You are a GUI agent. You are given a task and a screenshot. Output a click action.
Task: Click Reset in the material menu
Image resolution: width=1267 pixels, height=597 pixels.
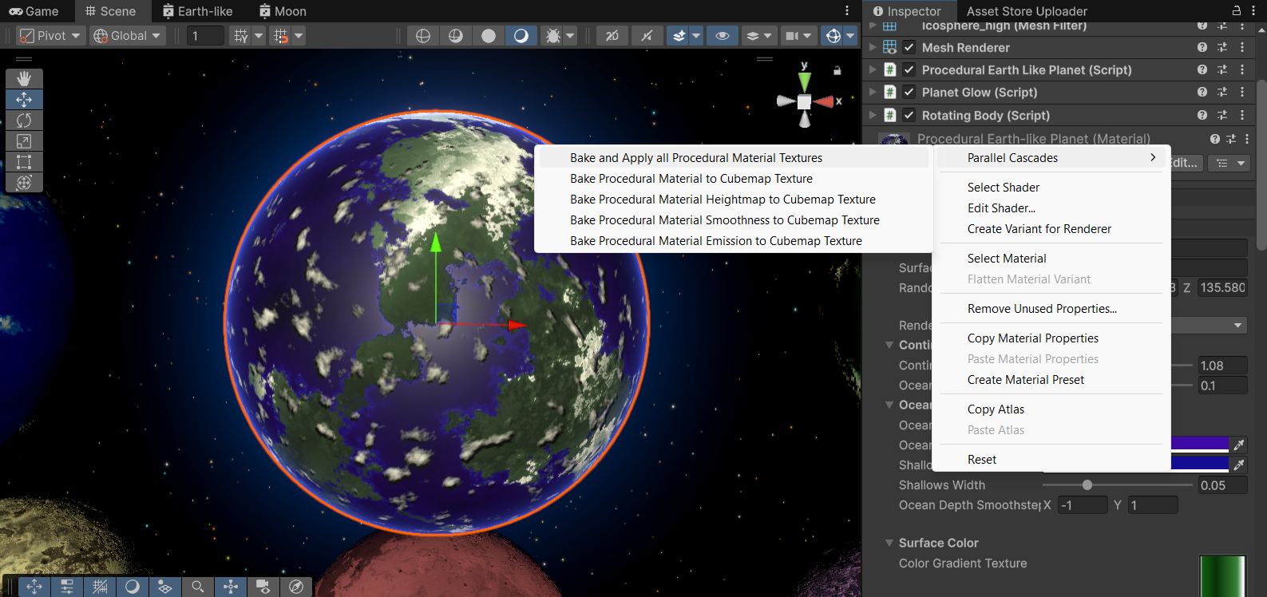point(981,460)
